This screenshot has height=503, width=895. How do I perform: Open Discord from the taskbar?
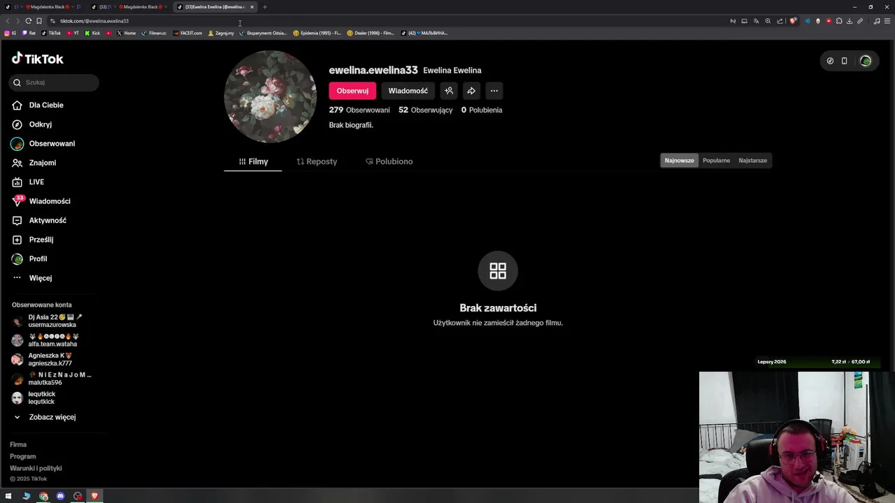coord(60,496)
